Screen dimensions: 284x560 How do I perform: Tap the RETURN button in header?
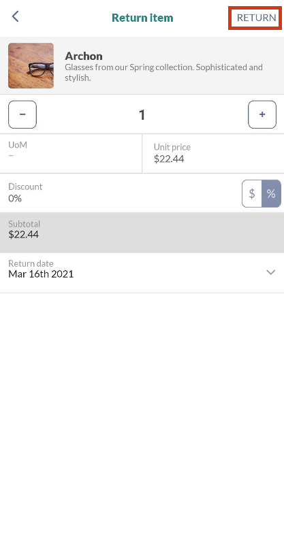[256, 18]
